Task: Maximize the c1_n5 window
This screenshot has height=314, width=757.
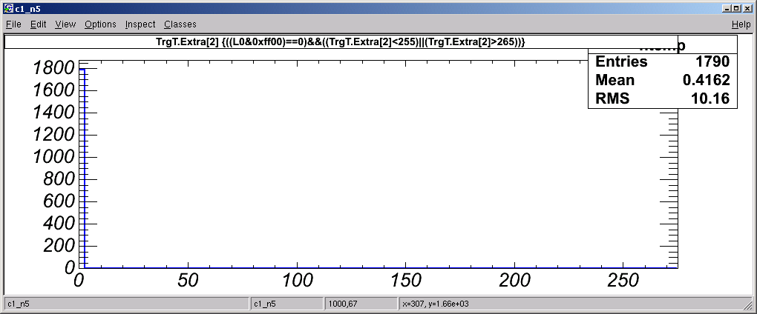Action: pos(735,9)
